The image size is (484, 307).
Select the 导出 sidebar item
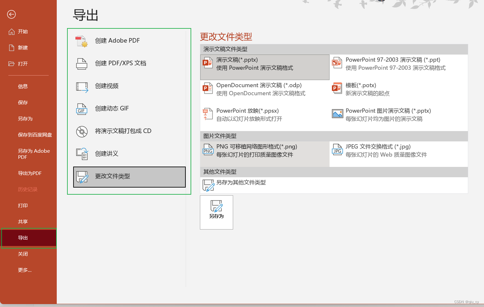[x=29, y=238]
